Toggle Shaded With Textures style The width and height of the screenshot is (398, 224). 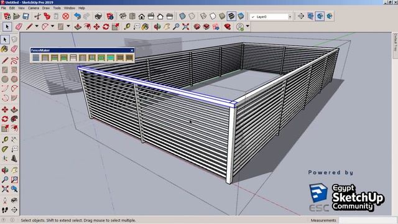click(231, 17)
